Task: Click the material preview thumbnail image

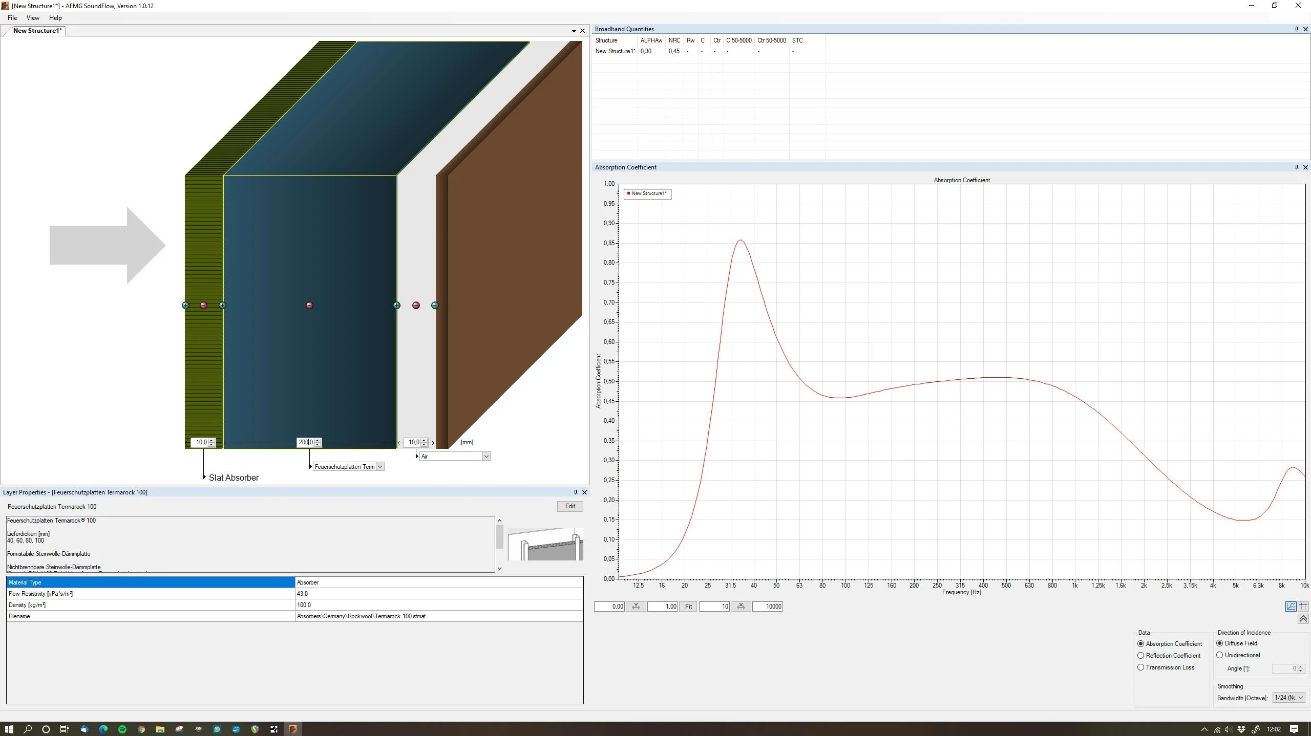Action: [x=545, y=545]
